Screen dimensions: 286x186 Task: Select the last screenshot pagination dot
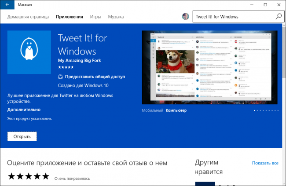tap(278, 110)
